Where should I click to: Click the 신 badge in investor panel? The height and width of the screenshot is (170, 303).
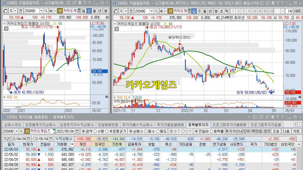27,131
